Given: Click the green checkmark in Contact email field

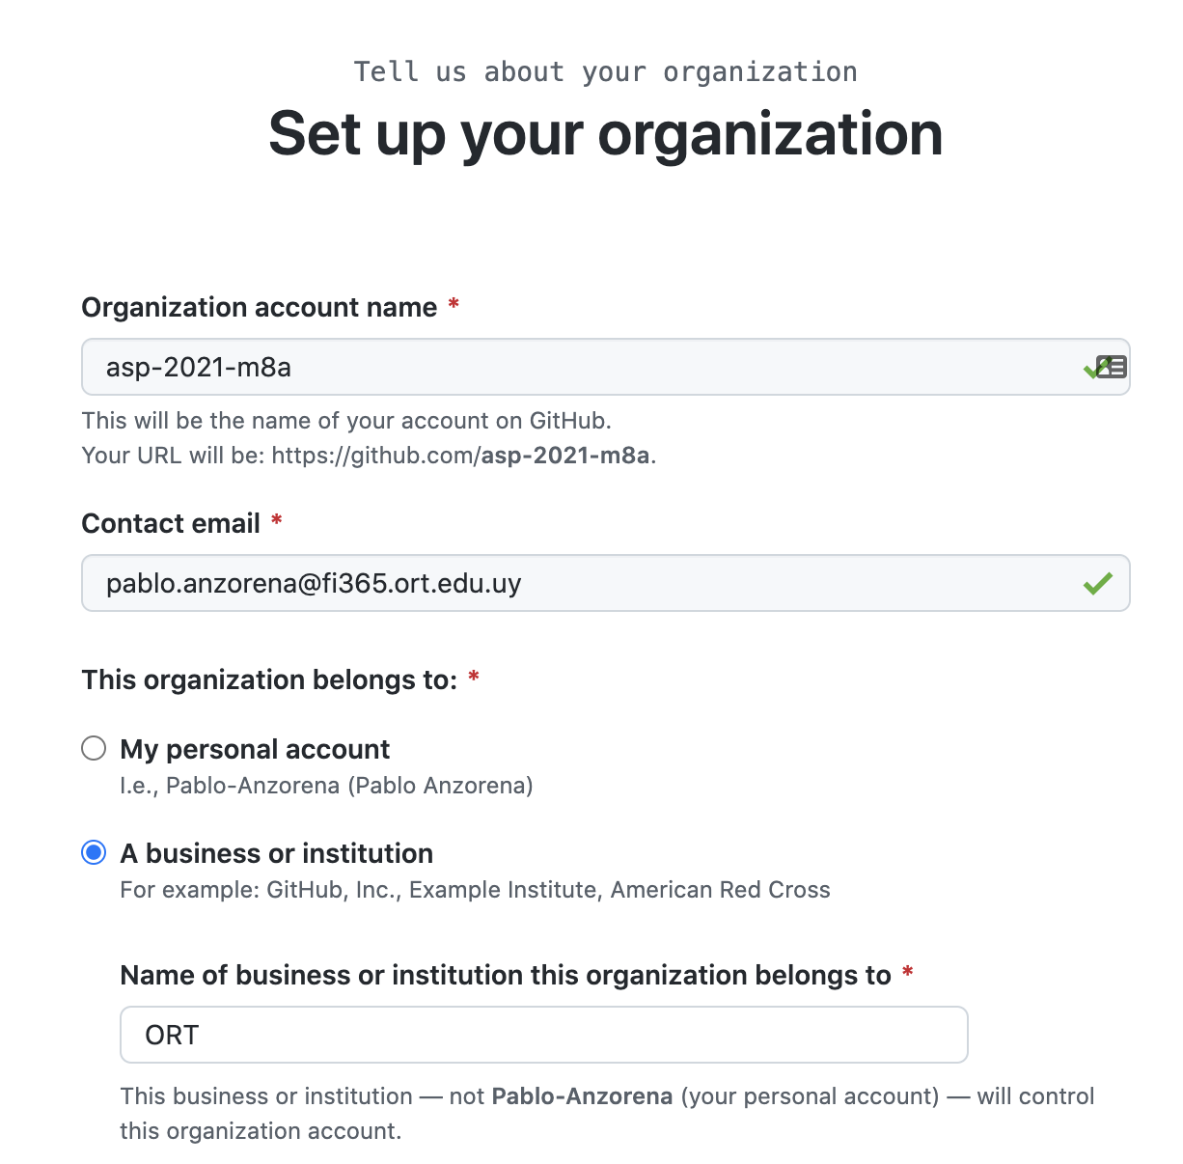Looking at the screenshot, I should pos(1098,583).
